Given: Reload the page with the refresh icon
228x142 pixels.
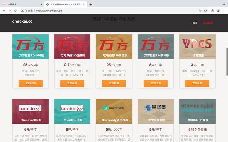Looking at the screenshot, I should (15, 11).
